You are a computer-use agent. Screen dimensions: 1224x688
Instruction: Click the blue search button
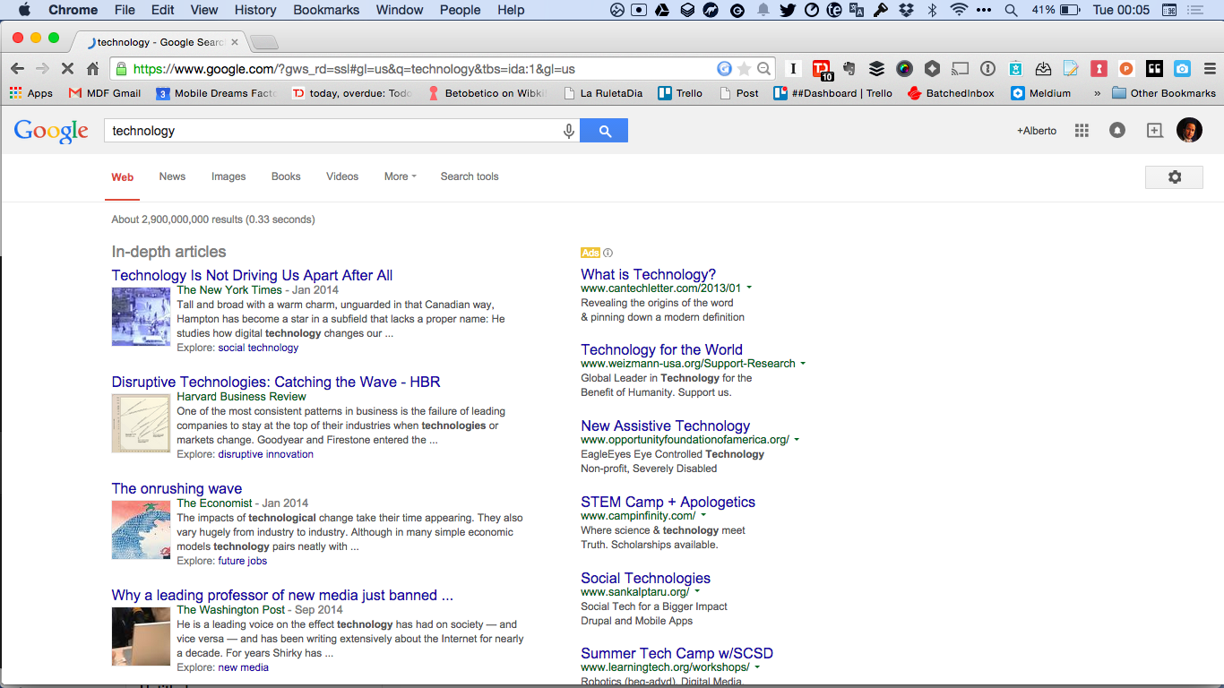point(604,131)
